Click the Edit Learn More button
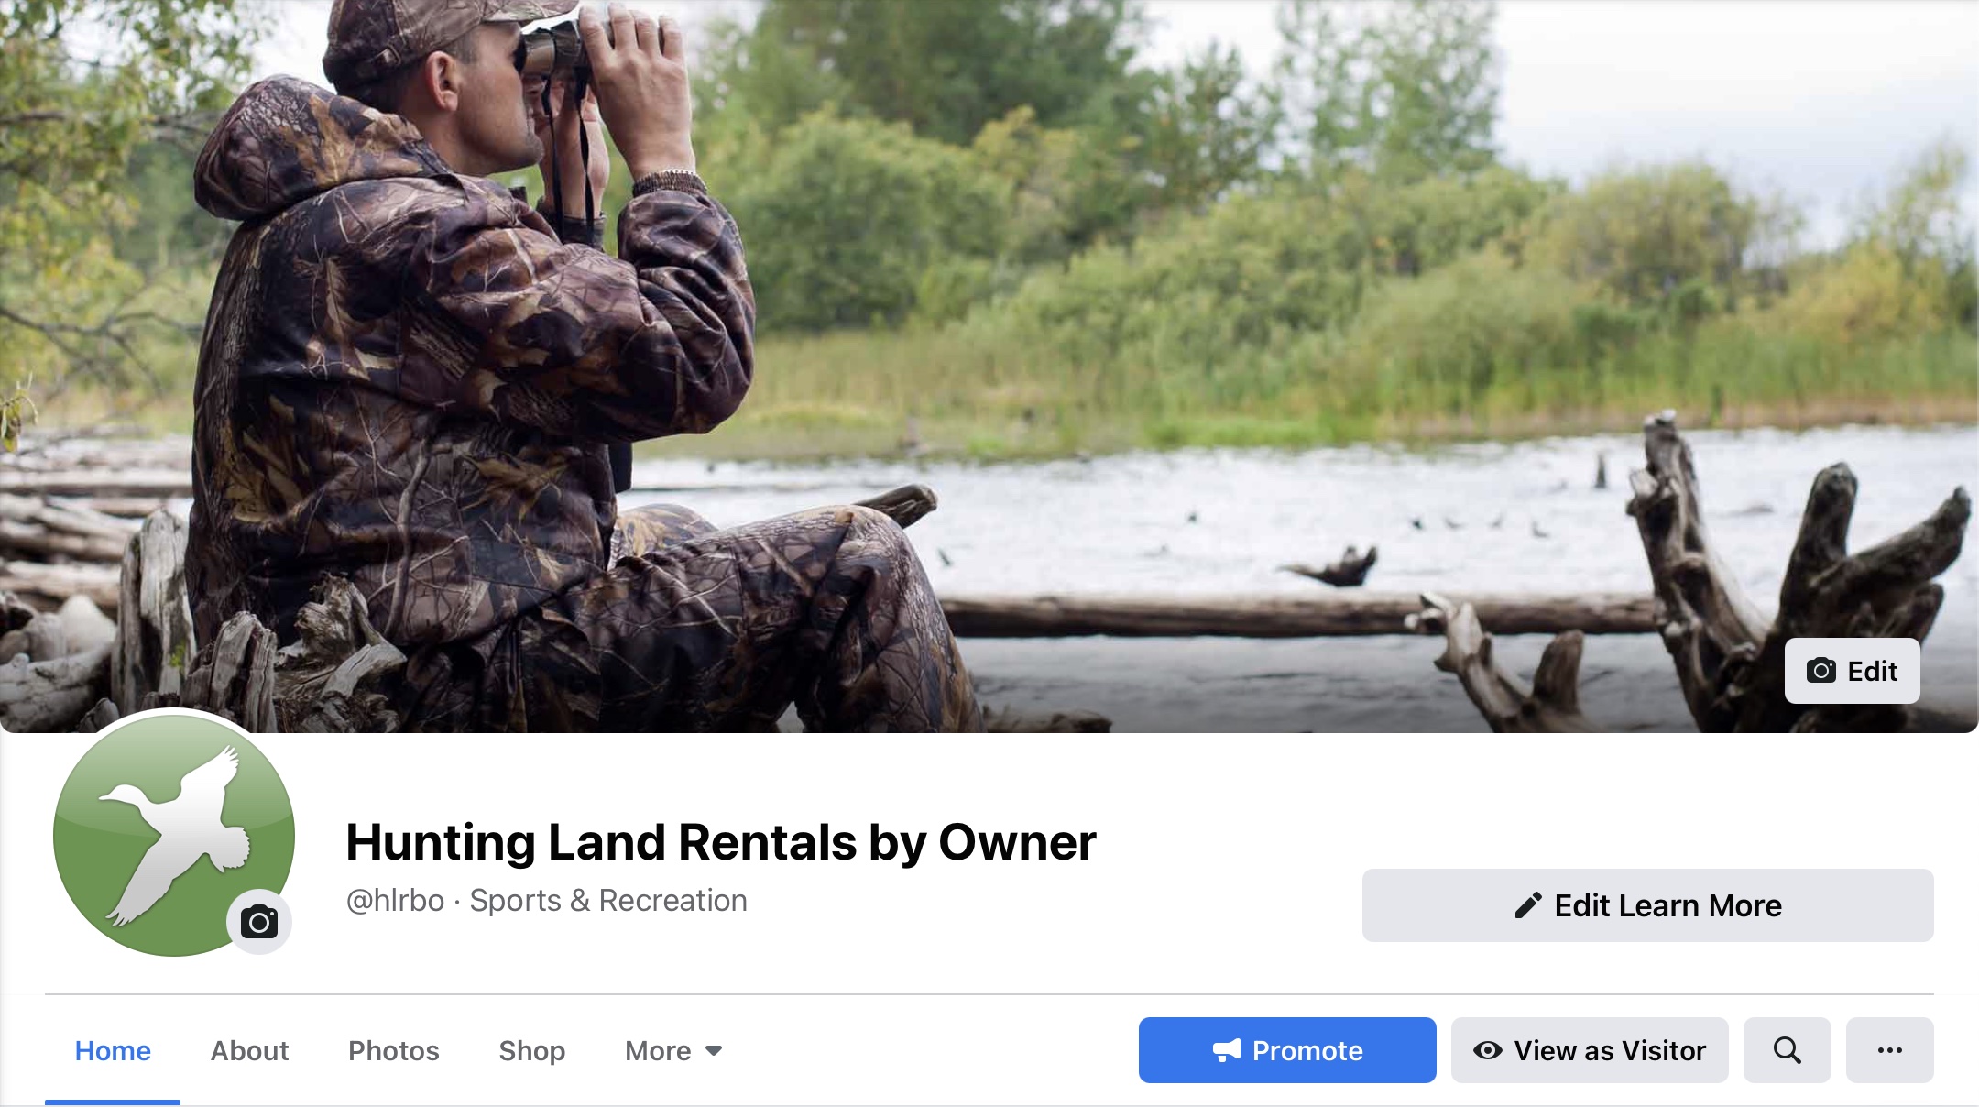1979x1107 pixels. tap(1647, 905)
